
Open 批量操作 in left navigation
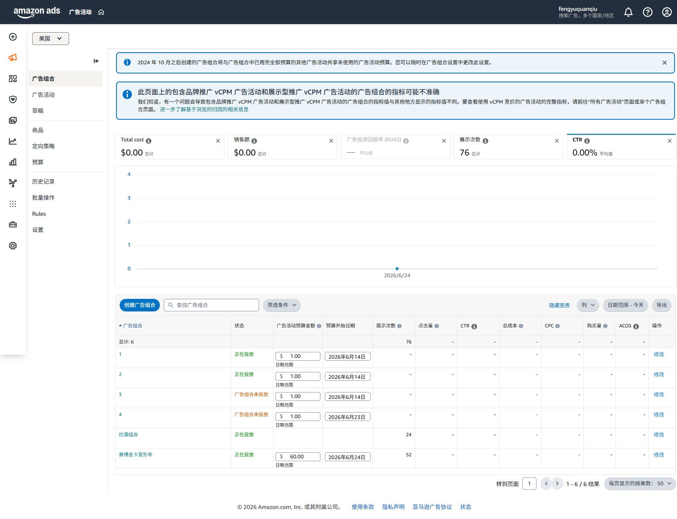[43, 198]
